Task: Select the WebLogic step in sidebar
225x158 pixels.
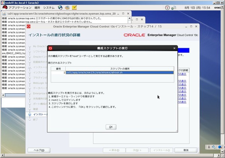Action: 40,83
